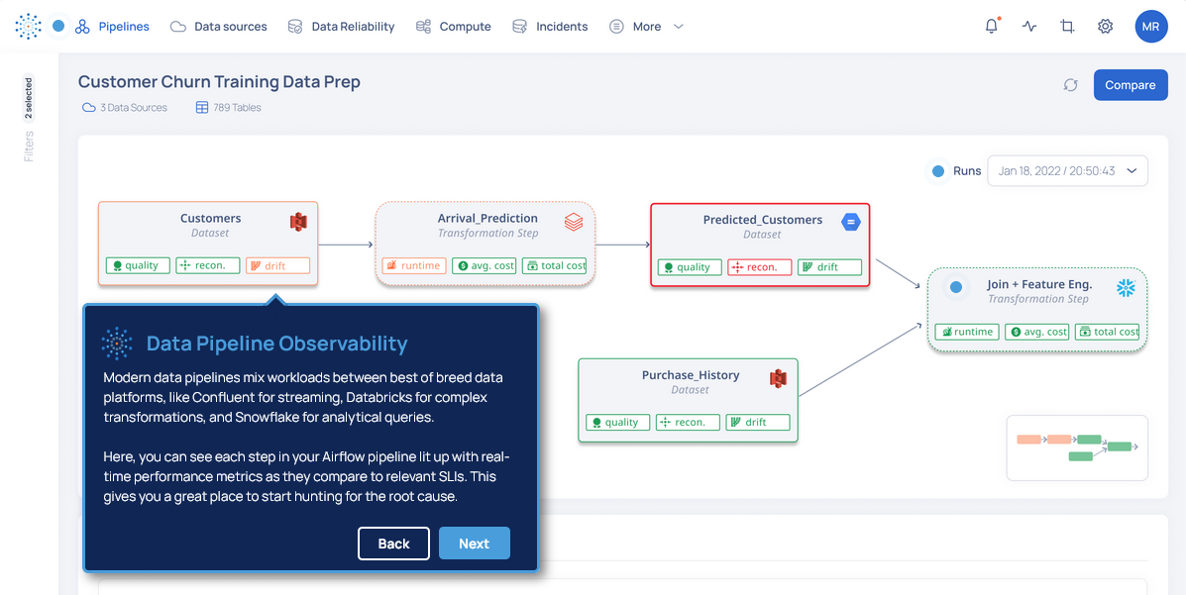
Task: Click total cost badge on Arrival_Prediction
Action: [x=555, y=265]
